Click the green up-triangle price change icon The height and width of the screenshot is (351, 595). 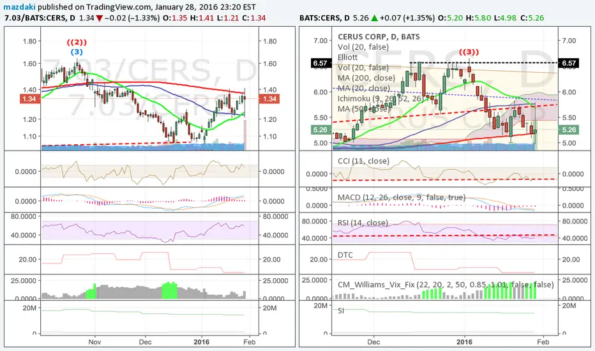(x=374, y=18)
